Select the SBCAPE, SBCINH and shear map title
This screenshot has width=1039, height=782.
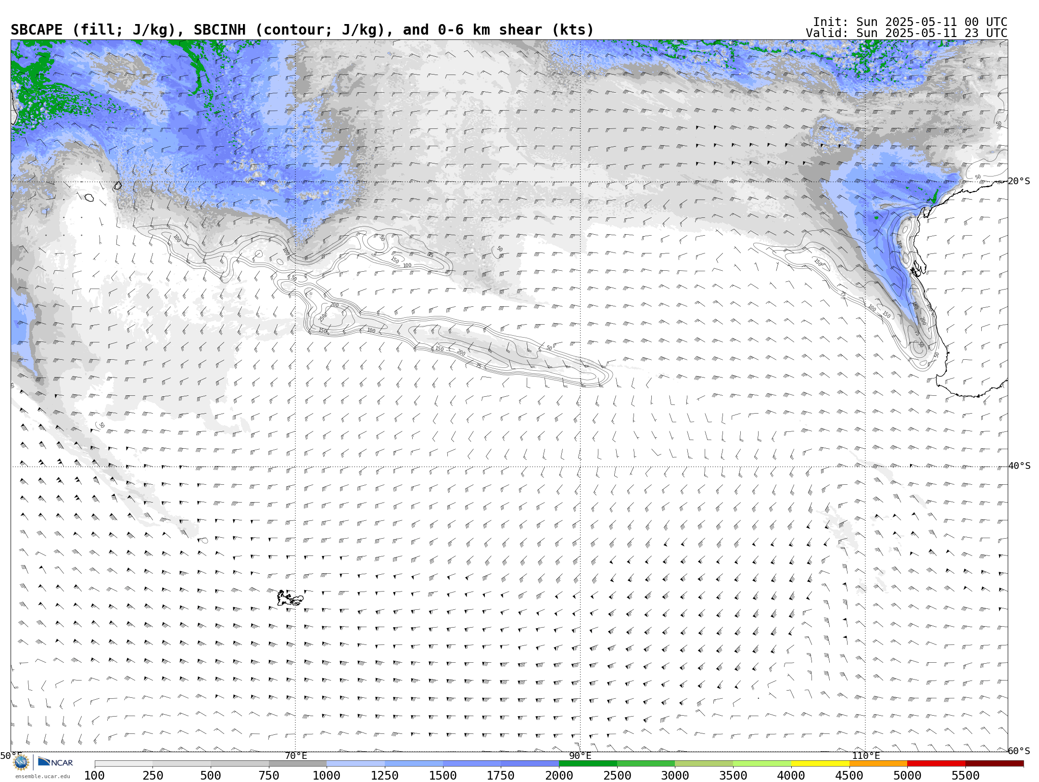point(302,30)
